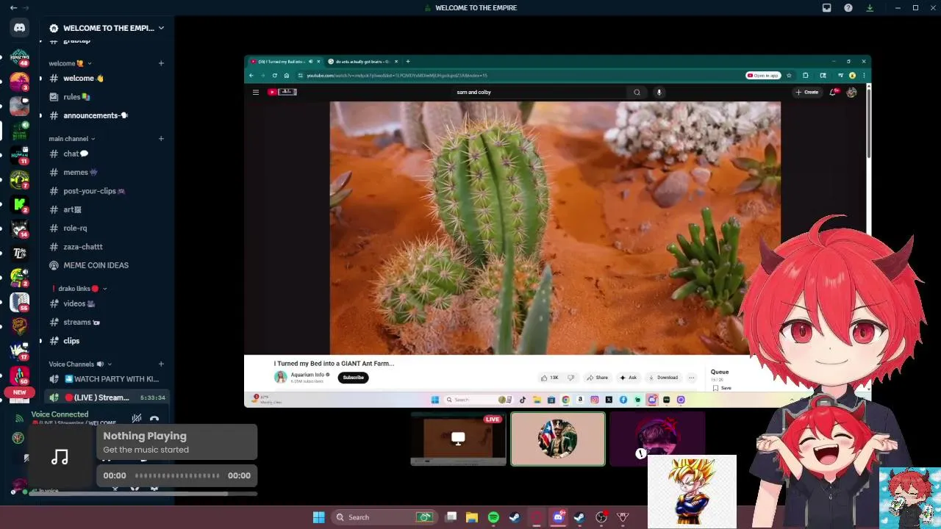The height and width of the screenshot is (529, 941).
Task: Create a new voice channel with plus icon
Action: pos(161,364)
